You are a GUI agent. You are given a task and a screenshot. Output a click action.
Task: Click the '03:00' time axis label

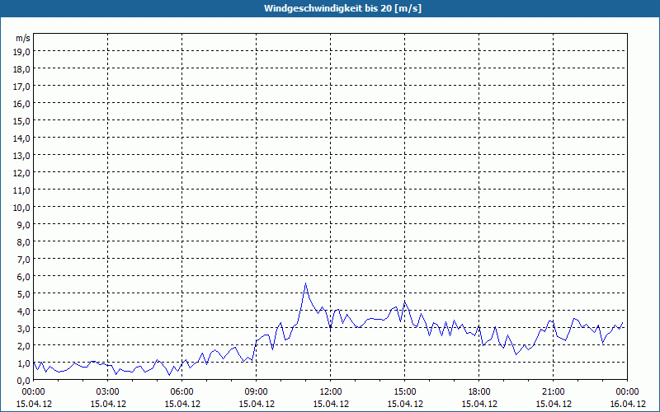(108, 392)
